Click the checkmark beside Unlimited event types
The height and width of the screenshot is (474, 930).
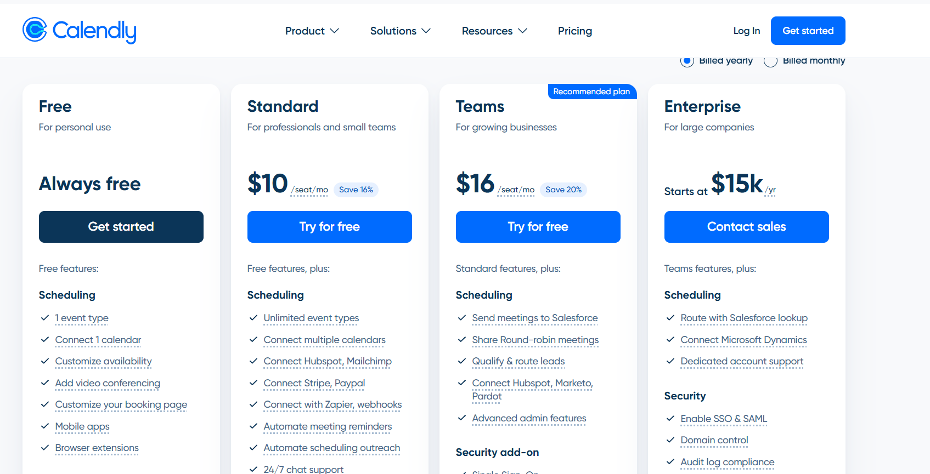(253, 318)
